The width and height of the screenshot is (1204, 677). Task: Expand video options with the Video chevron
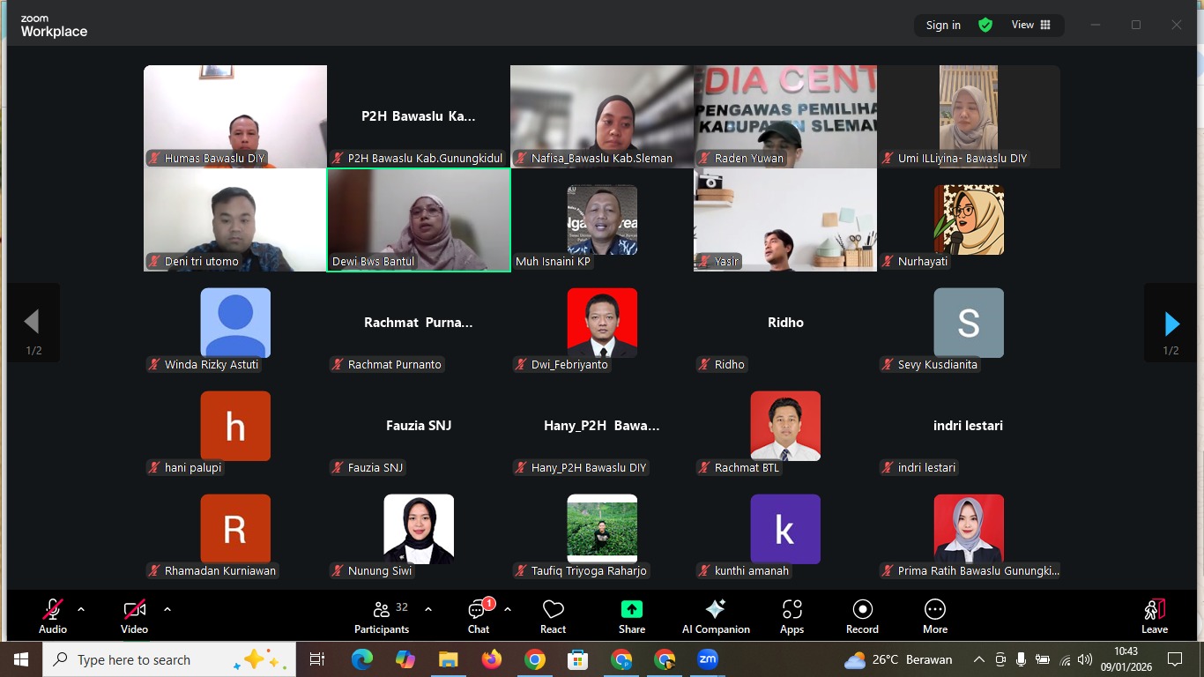[x=167, y=608]
